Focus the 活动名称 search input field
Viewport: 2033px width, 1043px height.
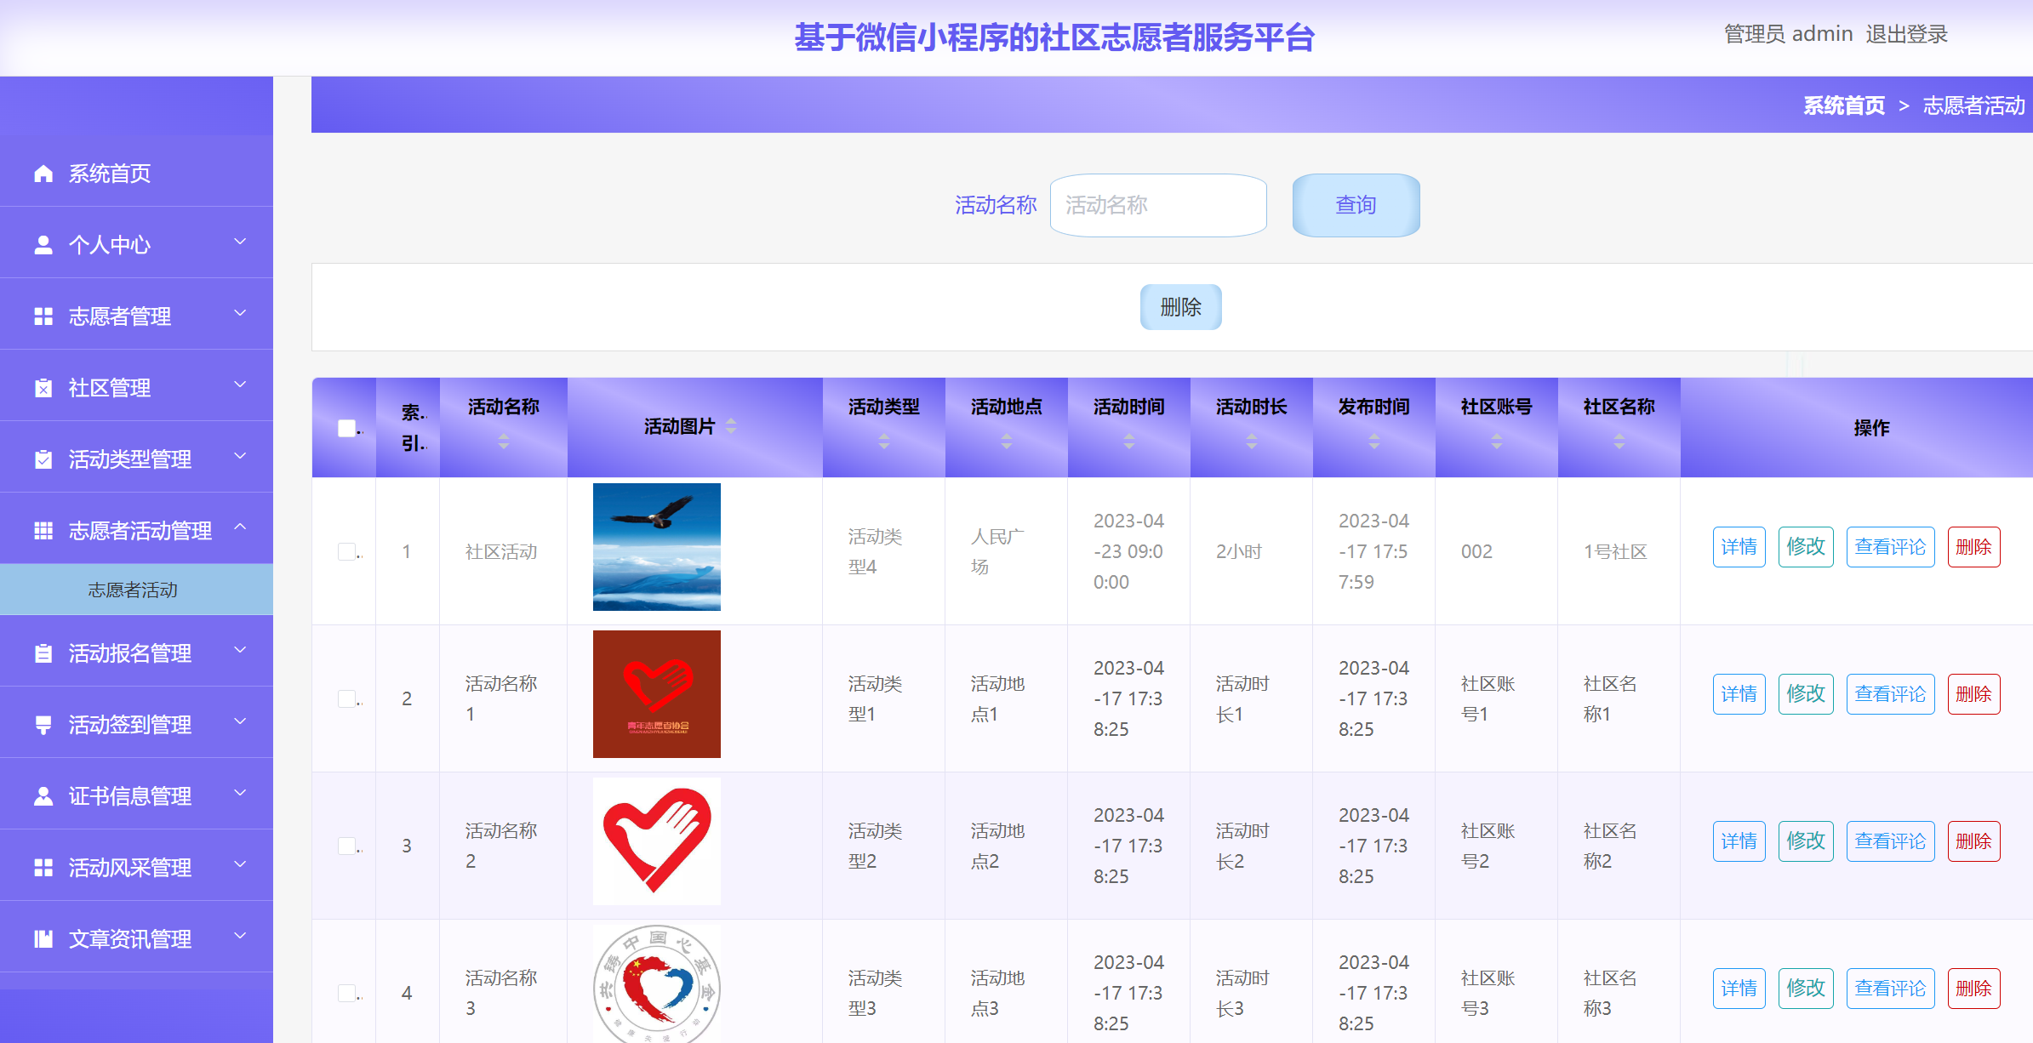point(1157,205)
